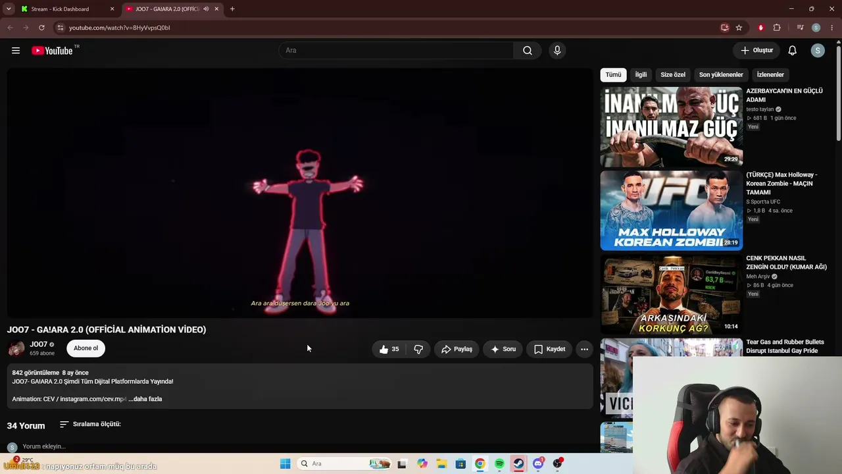This screenshot has width=842, height=474.
Task: Click the YouTube search magnifier button
Action: (x=528, y=51)
